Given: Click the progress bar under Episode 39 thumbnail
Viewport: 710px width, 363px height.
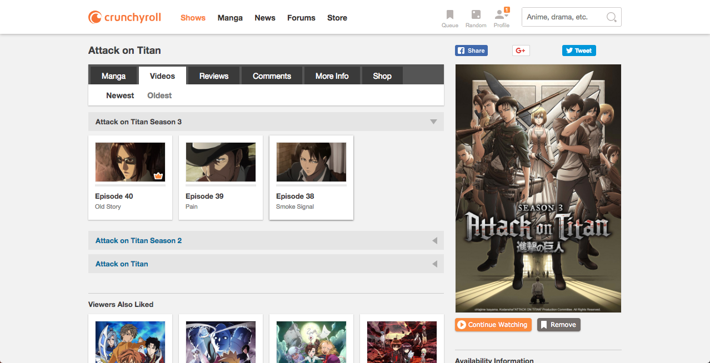Looking at the screenshot, I should [221, 185].
